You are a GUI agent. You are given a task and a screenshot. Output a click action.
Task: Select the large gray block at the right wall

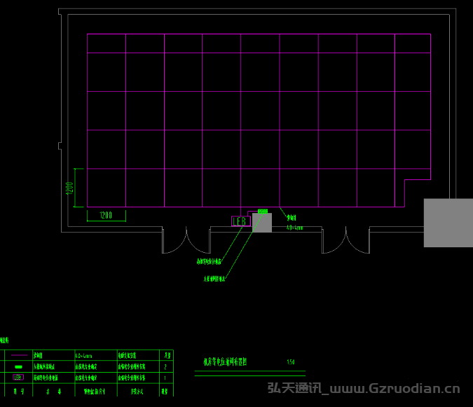tap(448, 223)
